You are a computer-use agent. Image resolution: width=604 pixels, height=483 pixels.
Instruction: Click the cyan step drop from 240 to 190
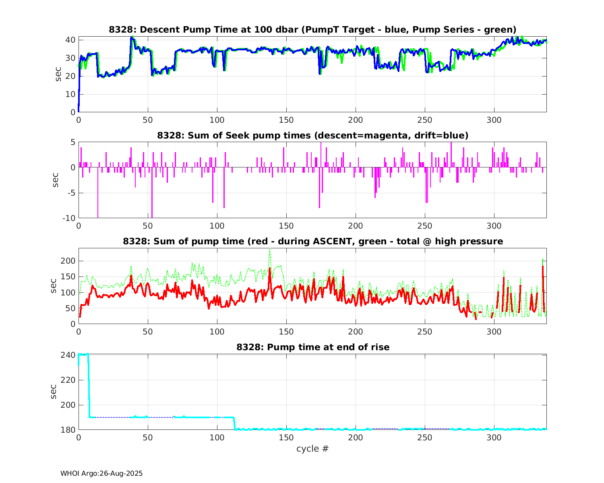point(89,386)
